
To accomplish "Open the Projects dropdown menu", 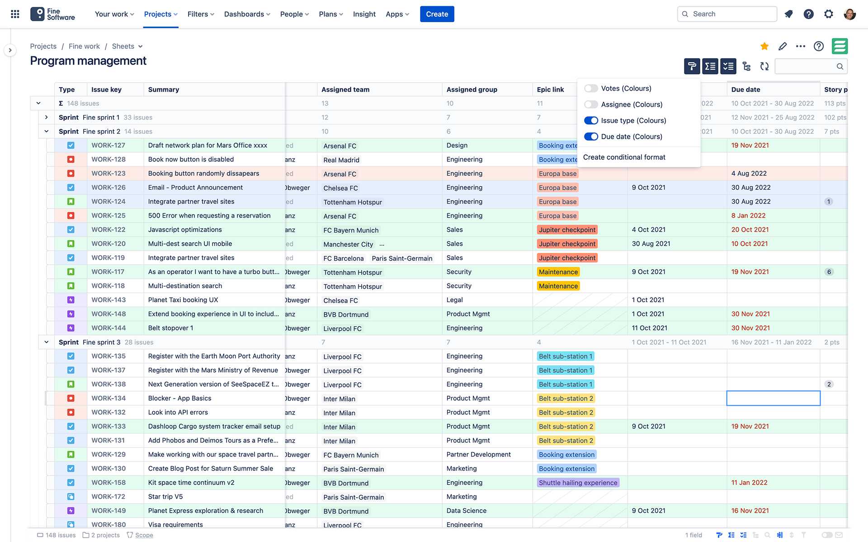I will click(161, 14).
